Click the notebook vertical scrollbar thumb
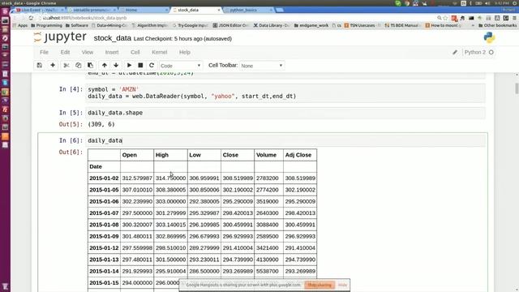Viewport: 519px width, 292px height. click(x=517, y=88)
